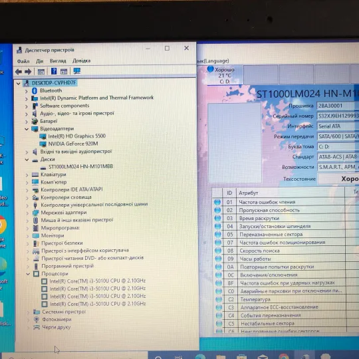Open the File Explorer folder icon in taskbar

click(221, 357)
